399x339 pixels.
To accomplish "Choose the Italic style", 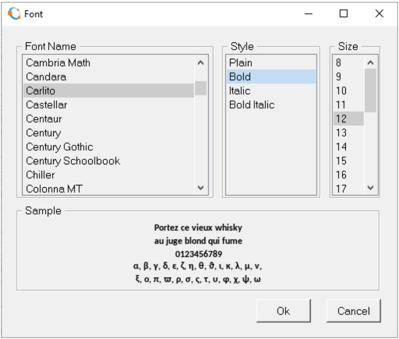I will pos(271,91).
